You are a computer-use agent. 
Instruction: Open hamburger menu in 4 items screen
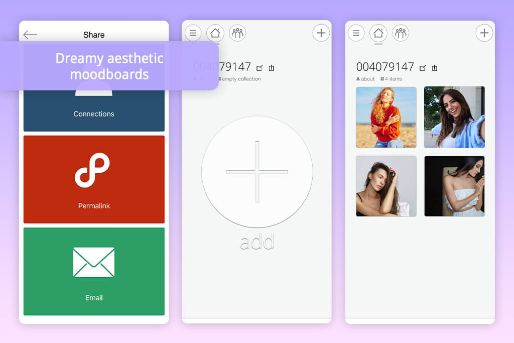(x=356, y=33)
